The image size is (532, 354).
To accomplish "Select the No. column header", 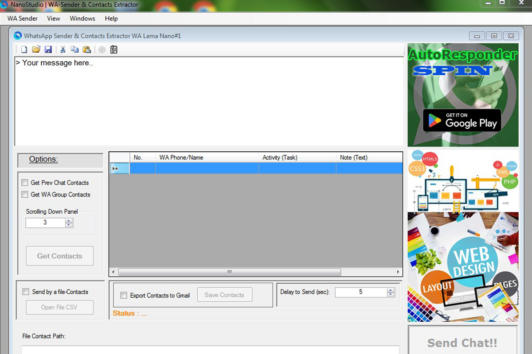I will pyautogui.click(x=143, y=158).
